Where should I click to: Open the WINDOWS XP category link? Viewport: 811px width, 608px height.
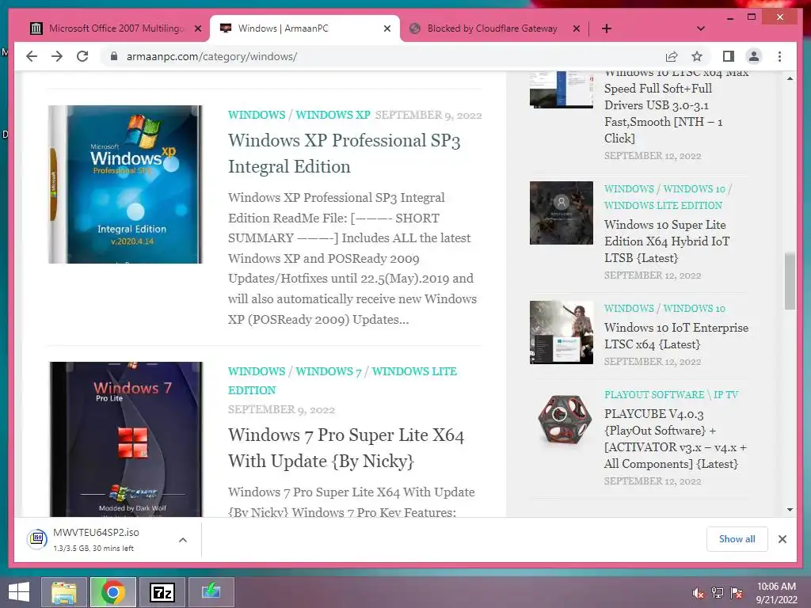pos(333,115)
